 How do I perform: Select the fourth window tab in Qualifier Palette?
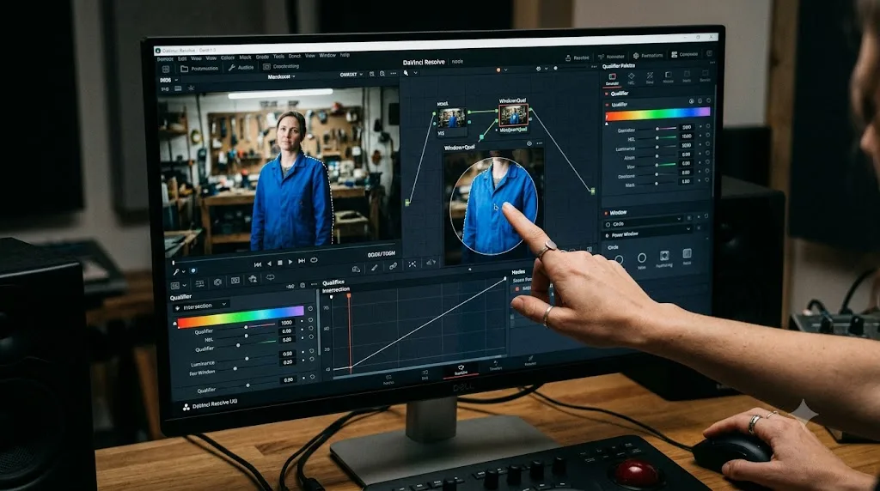tap(669, 76)
